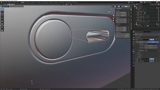Open the World properties tab icon
The height and width of the screenshot is (90, 160).
133,46
